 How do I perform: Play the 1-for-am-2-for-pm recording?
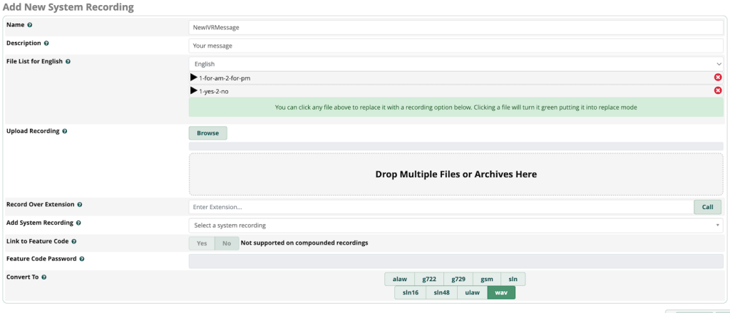[194, 77]
